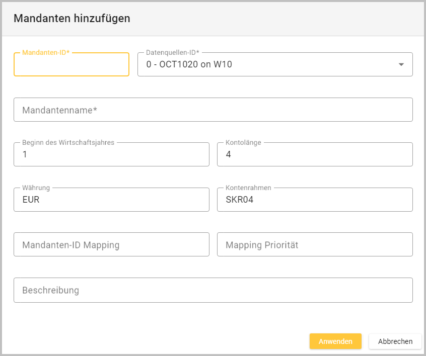The image size is (426, 356).
Task: Click the 'Mandanten hinzufügen' dialog title
Action: pyautogui.click(x=72, y=19)
